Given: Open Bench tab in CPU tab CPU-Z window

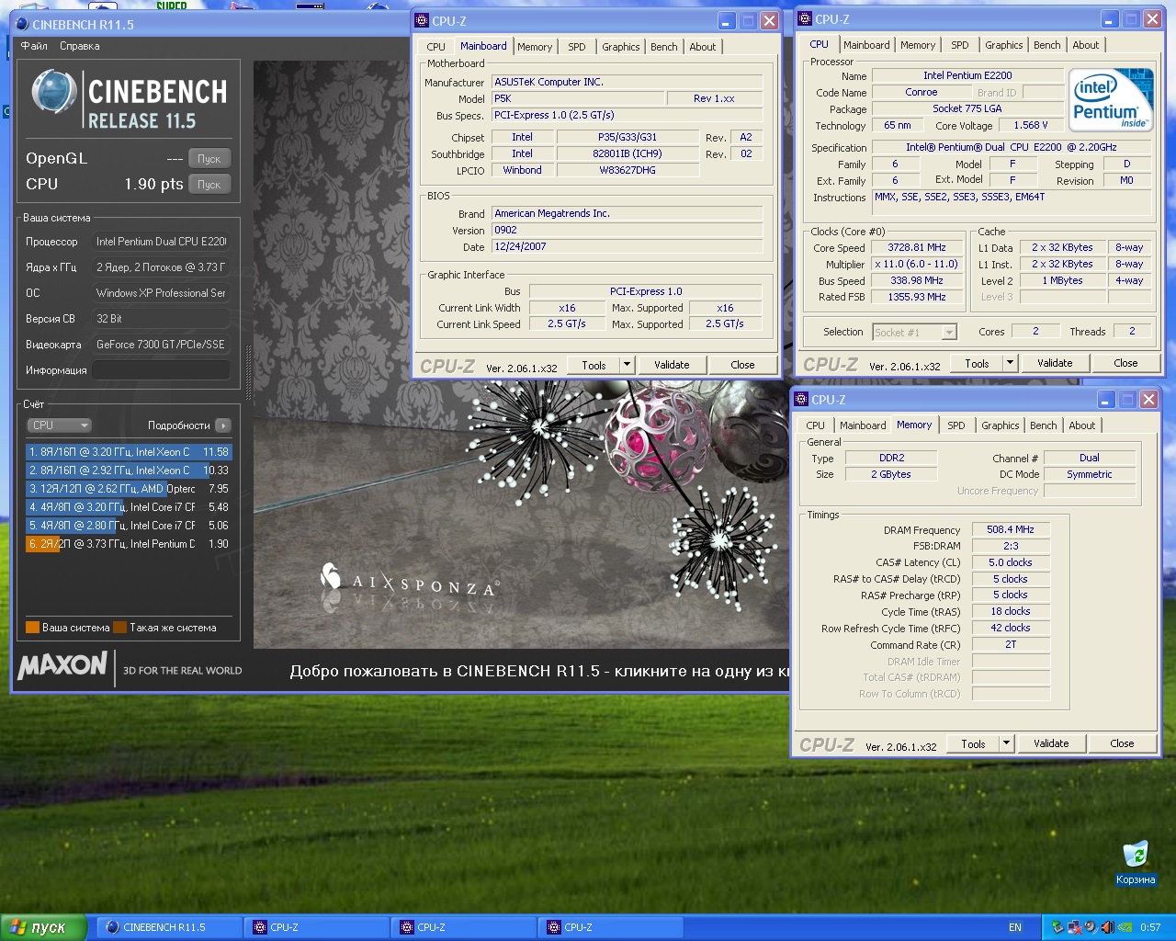Looking at the screenshot, I should (1047, 45).
